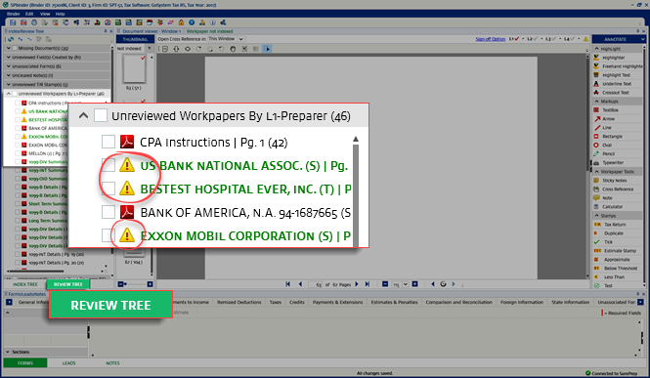Select the page 63 thumbnail
This screenshot has width=650, height=378.
134,68
